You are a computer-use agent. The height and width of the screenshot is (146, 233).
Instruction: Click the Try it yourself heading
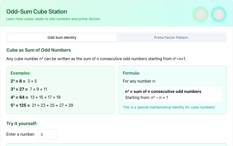[x=22, y=124]
